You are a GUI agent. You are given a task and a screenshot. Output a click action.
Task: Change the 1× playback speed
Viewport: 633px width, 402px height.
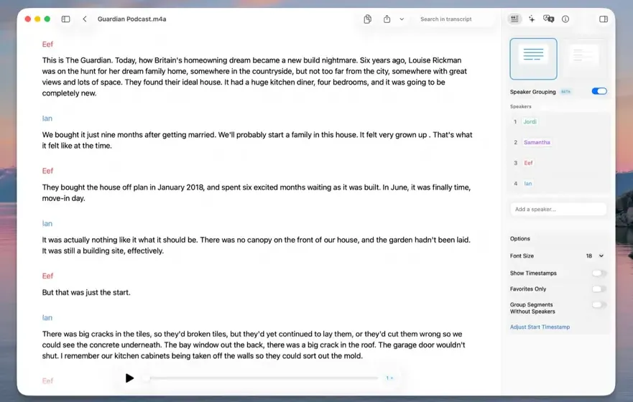tap(389, 378)
